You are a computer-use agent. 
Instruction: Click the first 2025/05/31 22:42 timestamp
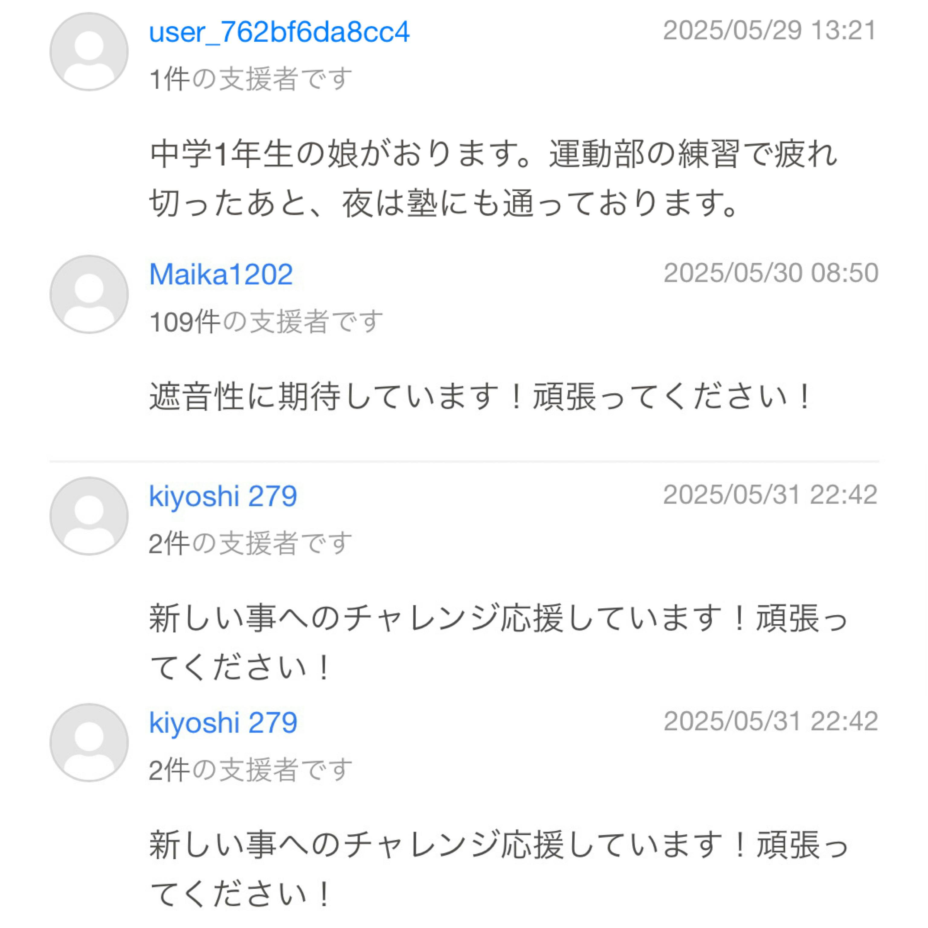tap(770, 495)
